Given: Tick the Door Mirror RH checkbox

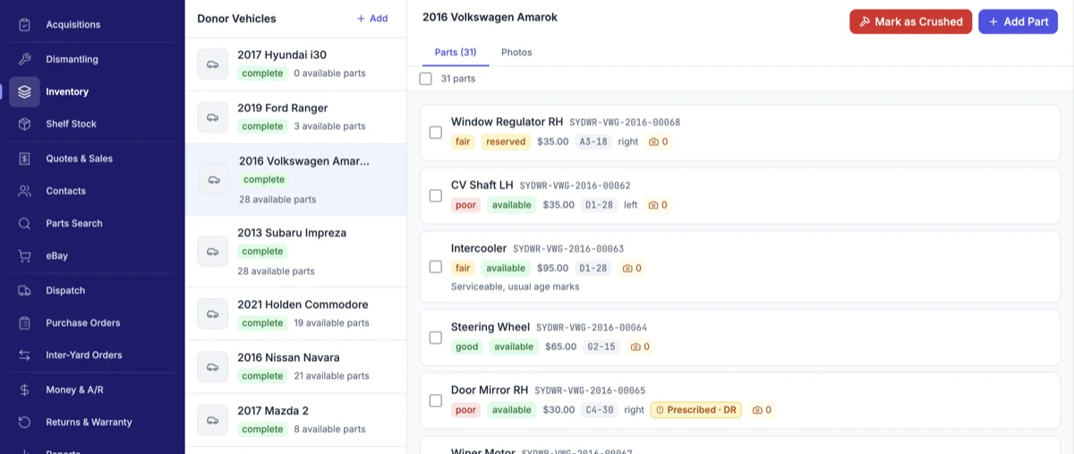Looking at the screenshot, I should [x=436, y=400].
